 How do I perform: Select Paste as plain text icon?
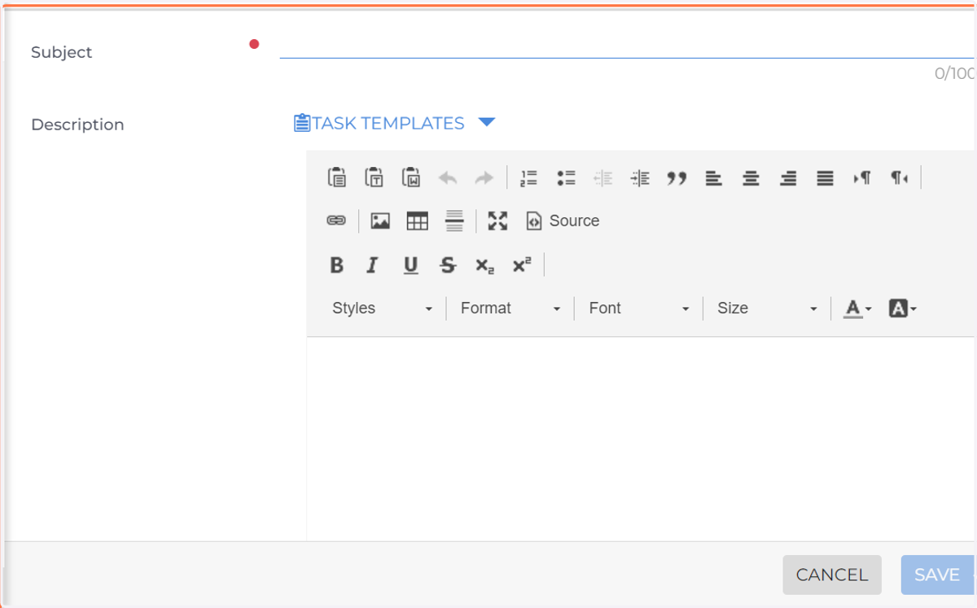click(374, 177)
